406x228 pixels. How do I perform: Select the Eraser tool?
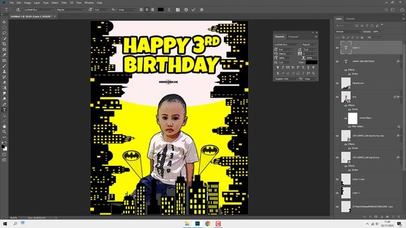coord(4,82)
